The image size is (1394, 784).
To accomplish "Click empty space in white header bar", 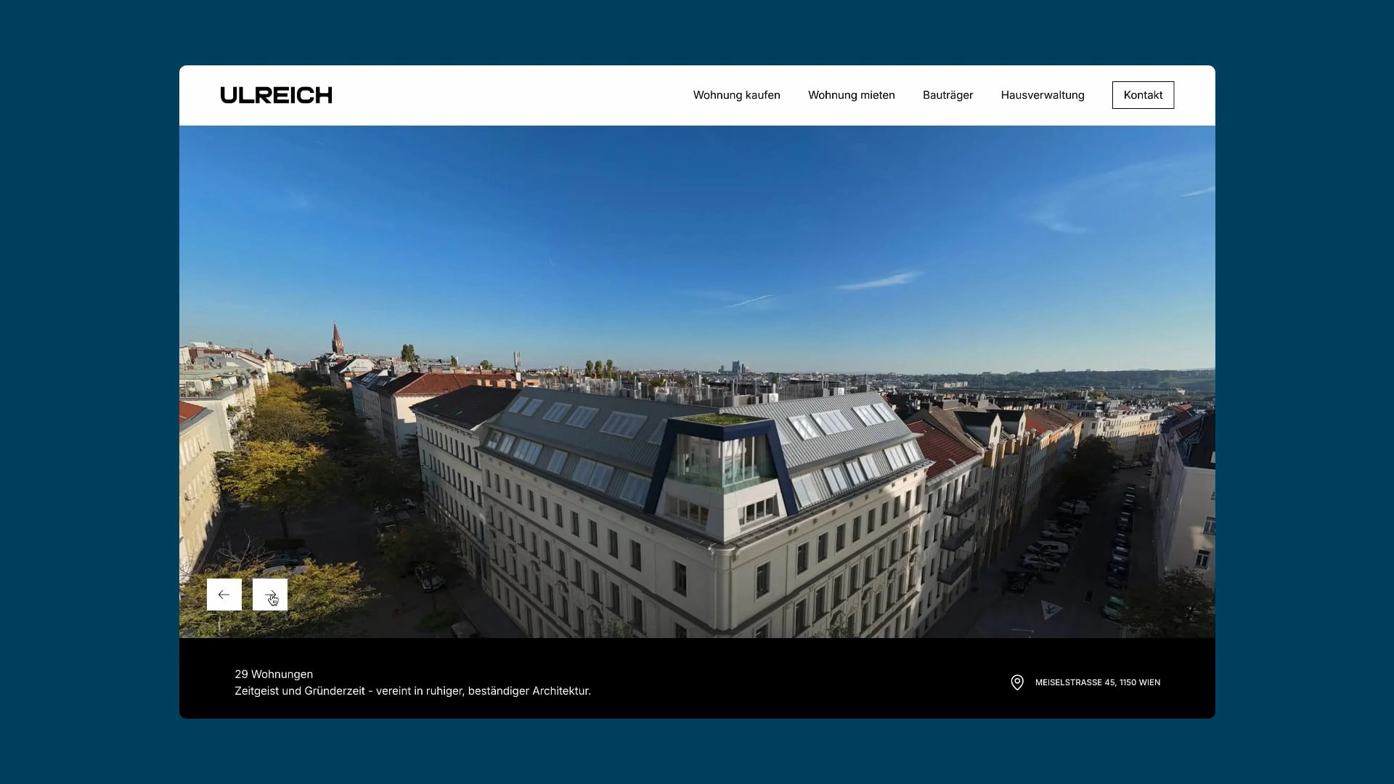I will coord(508,95).
